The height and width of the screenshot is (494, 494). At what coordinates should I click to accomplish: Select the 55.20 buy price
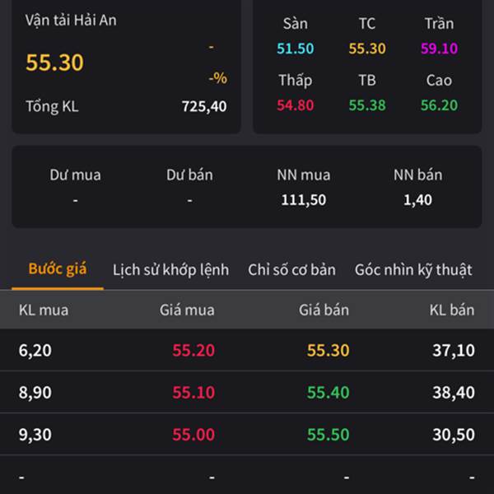pos(193,350)
